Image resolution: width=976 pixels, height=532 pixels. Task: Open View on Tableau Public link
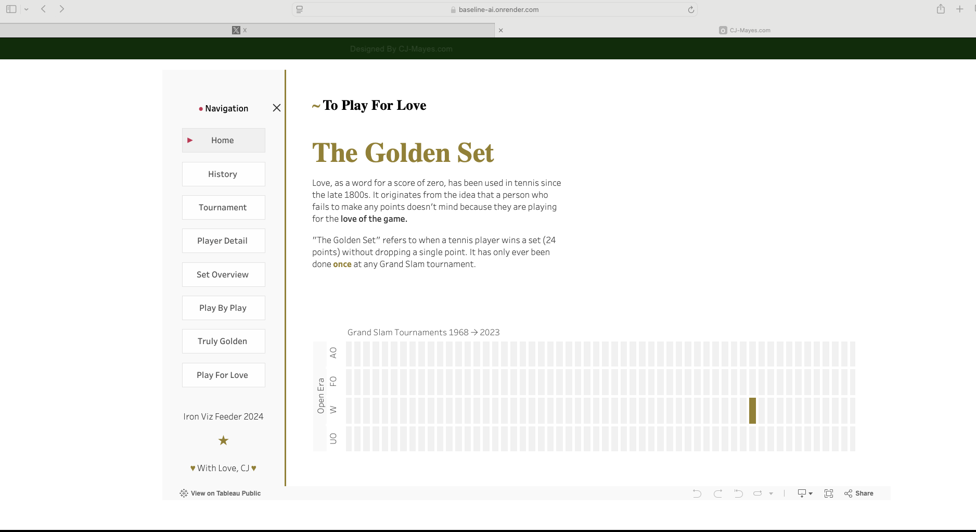(221, 493)
